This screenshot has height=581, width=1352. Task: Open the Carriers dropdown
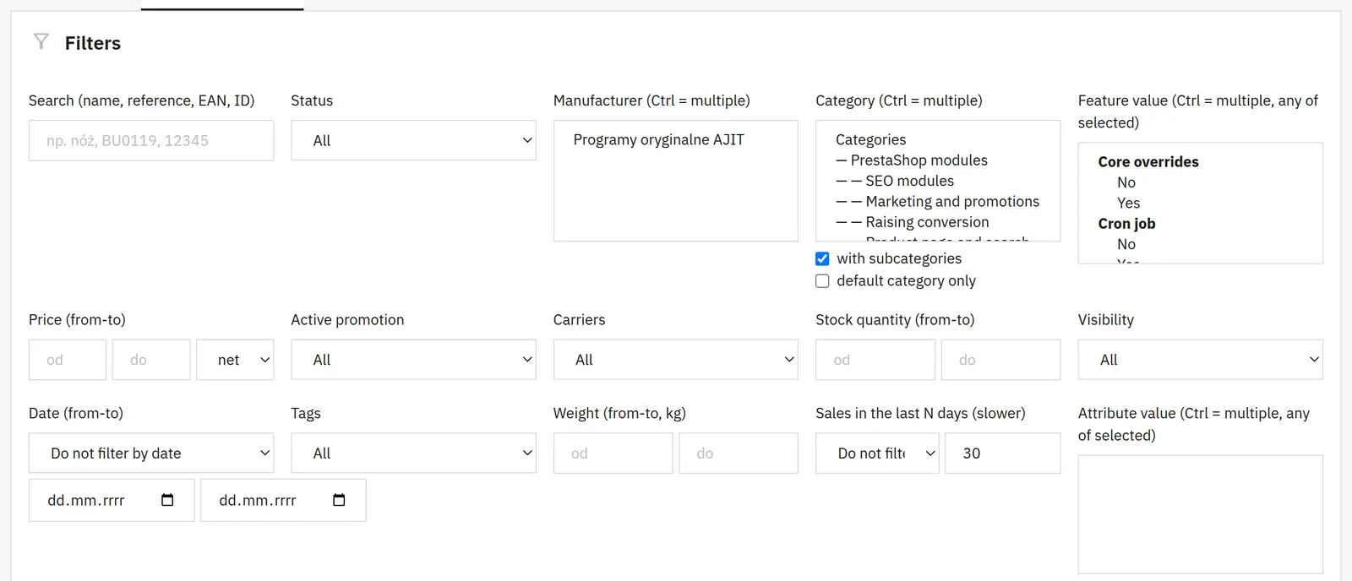pyautogui.click(x=675, y=360)
